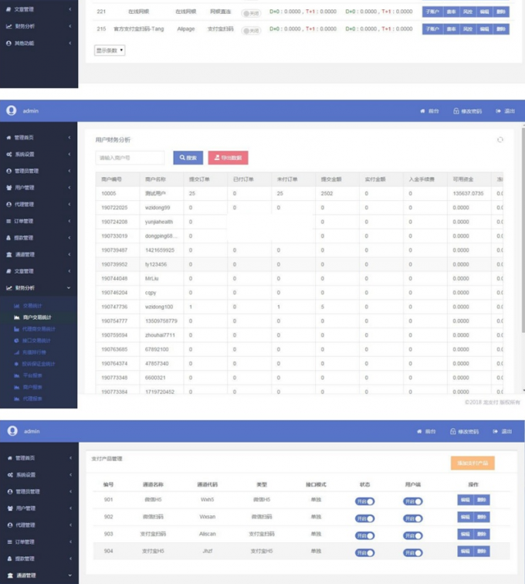Open the 显示条数 dropdown
Viewport: 525px width, 584px height.
click(110, 50)
